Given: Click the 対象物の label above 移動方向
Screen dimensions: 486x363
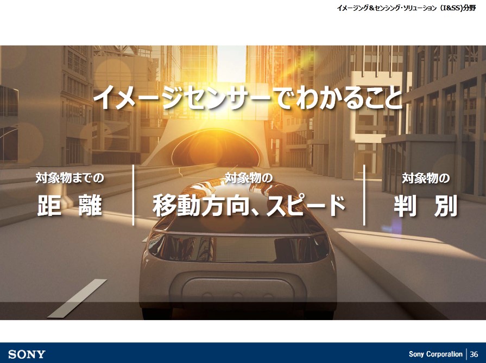Looking at the screenshot, I should (249, 177).
